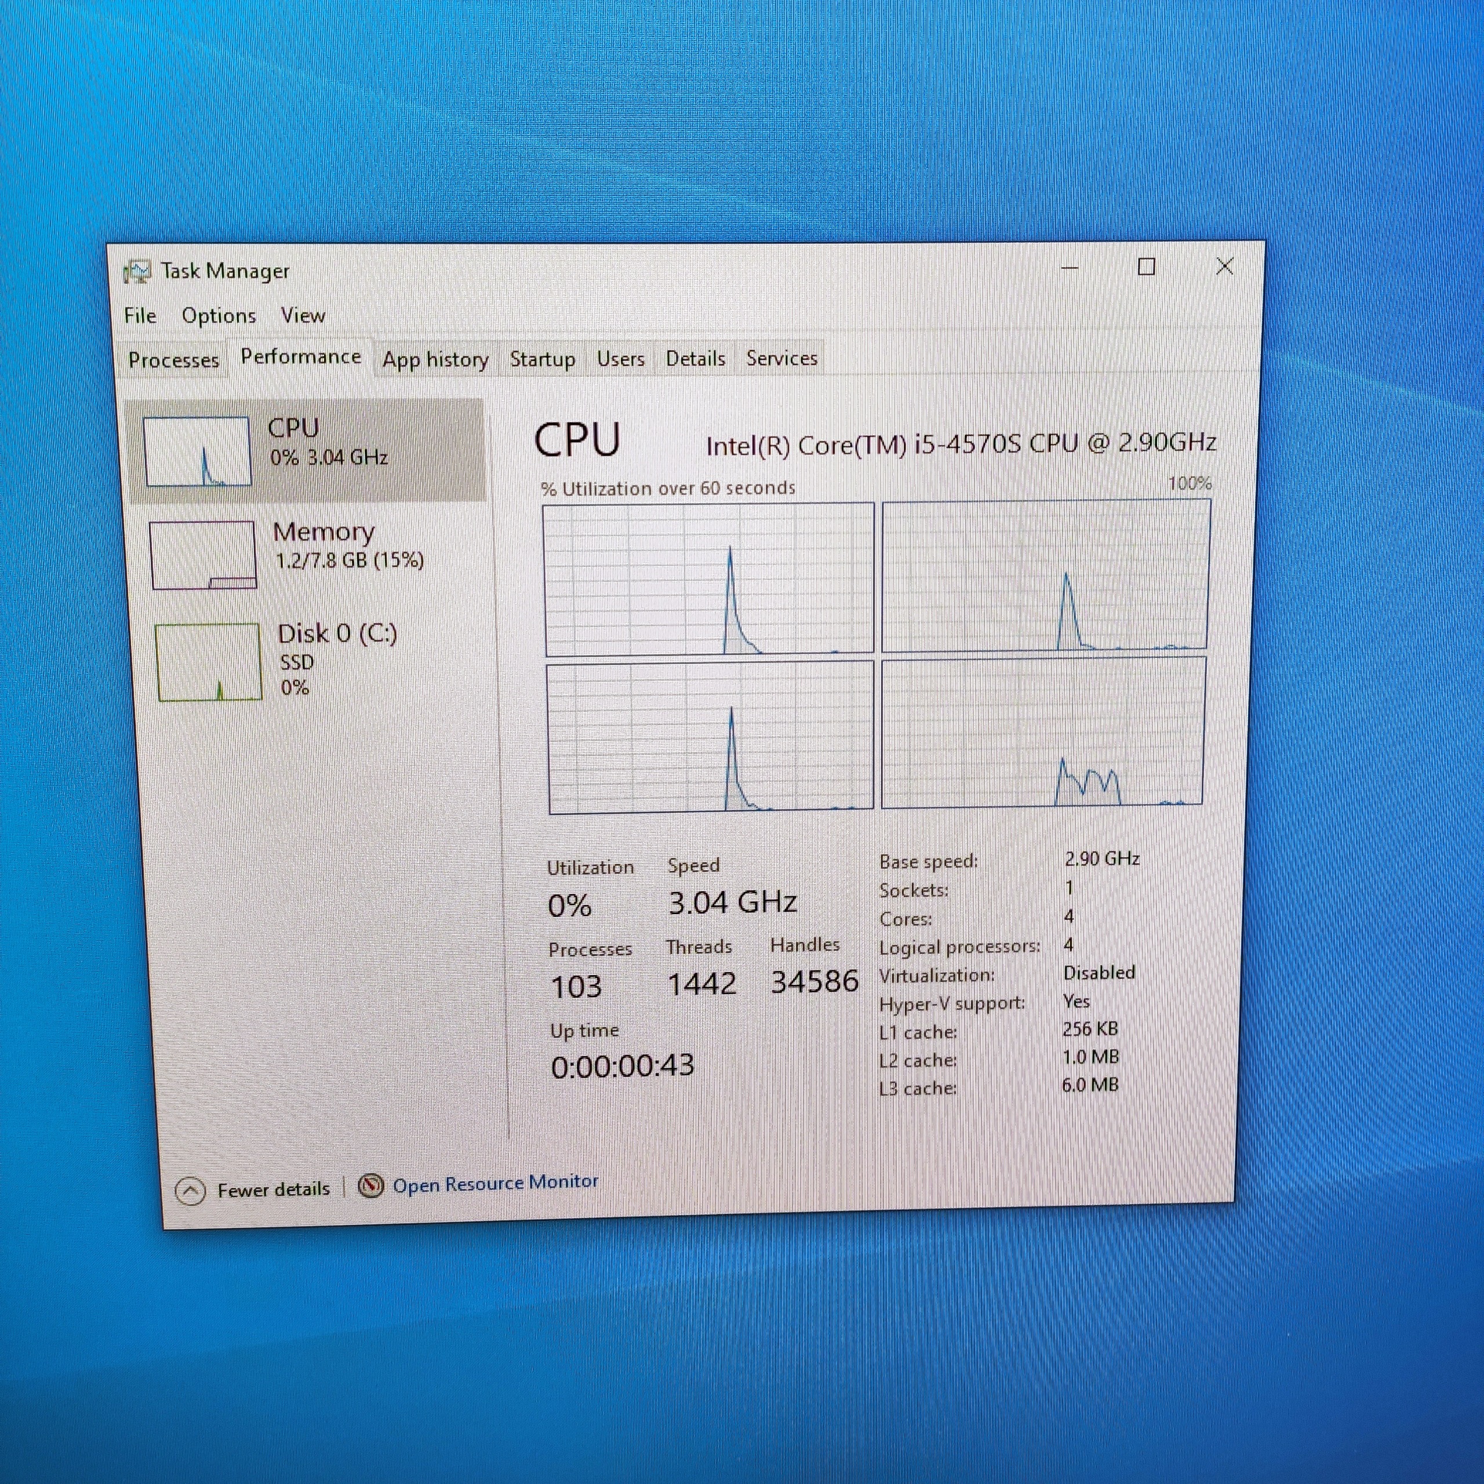Click the Fewer details chevron icon

coord(191,1191)
